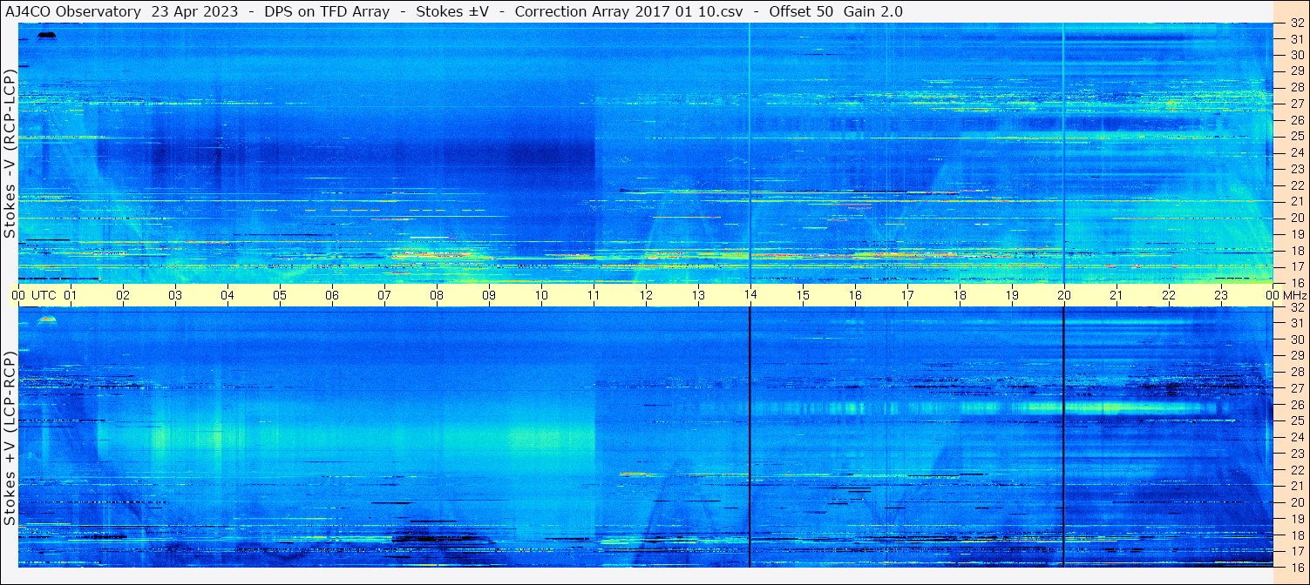Click the Stokes -V (RCP-LCP) axis label
This screenshot has width=1310, height=585.
tap(10, 154)
